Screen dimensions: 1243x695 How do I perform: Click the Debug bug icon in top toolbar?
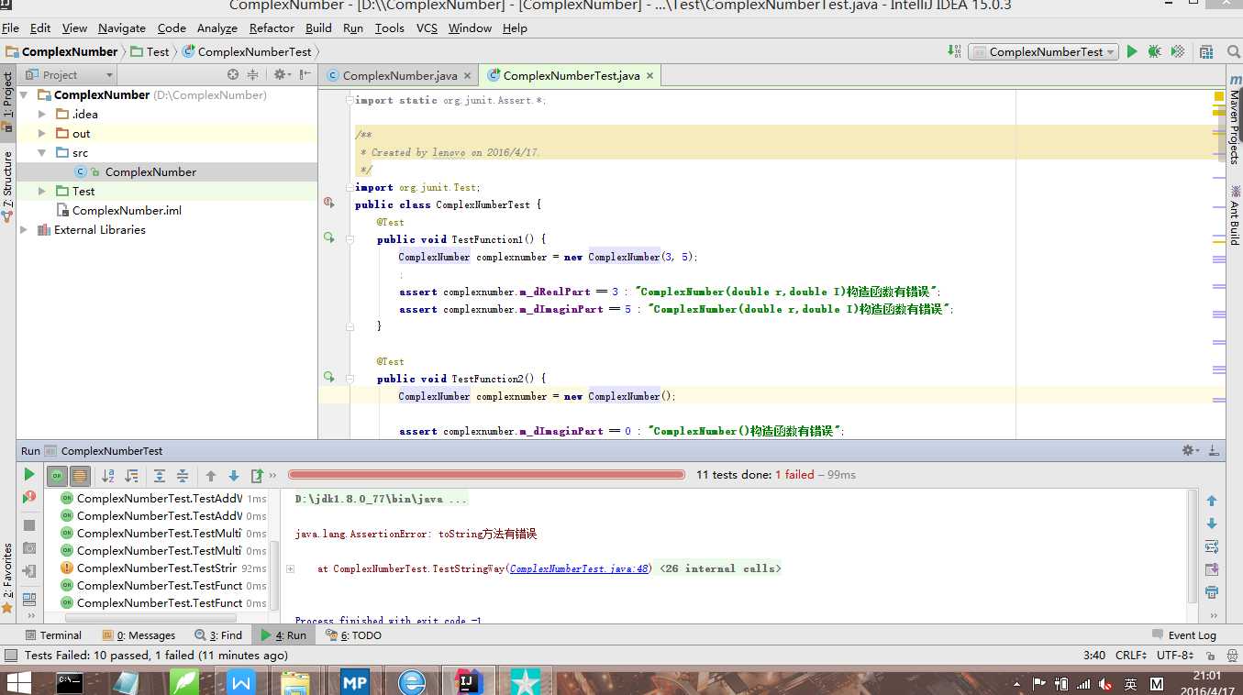point(1154,52)
